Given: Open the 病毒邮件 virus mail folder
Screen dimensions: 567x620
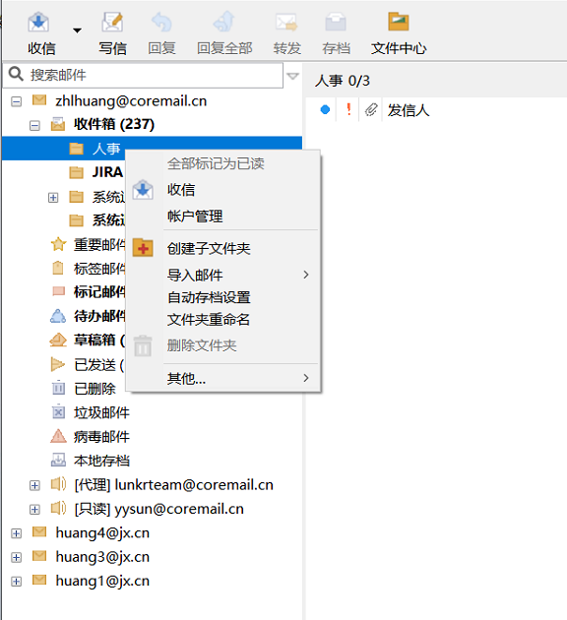Looking at the screenshot, I should point(101,437).
